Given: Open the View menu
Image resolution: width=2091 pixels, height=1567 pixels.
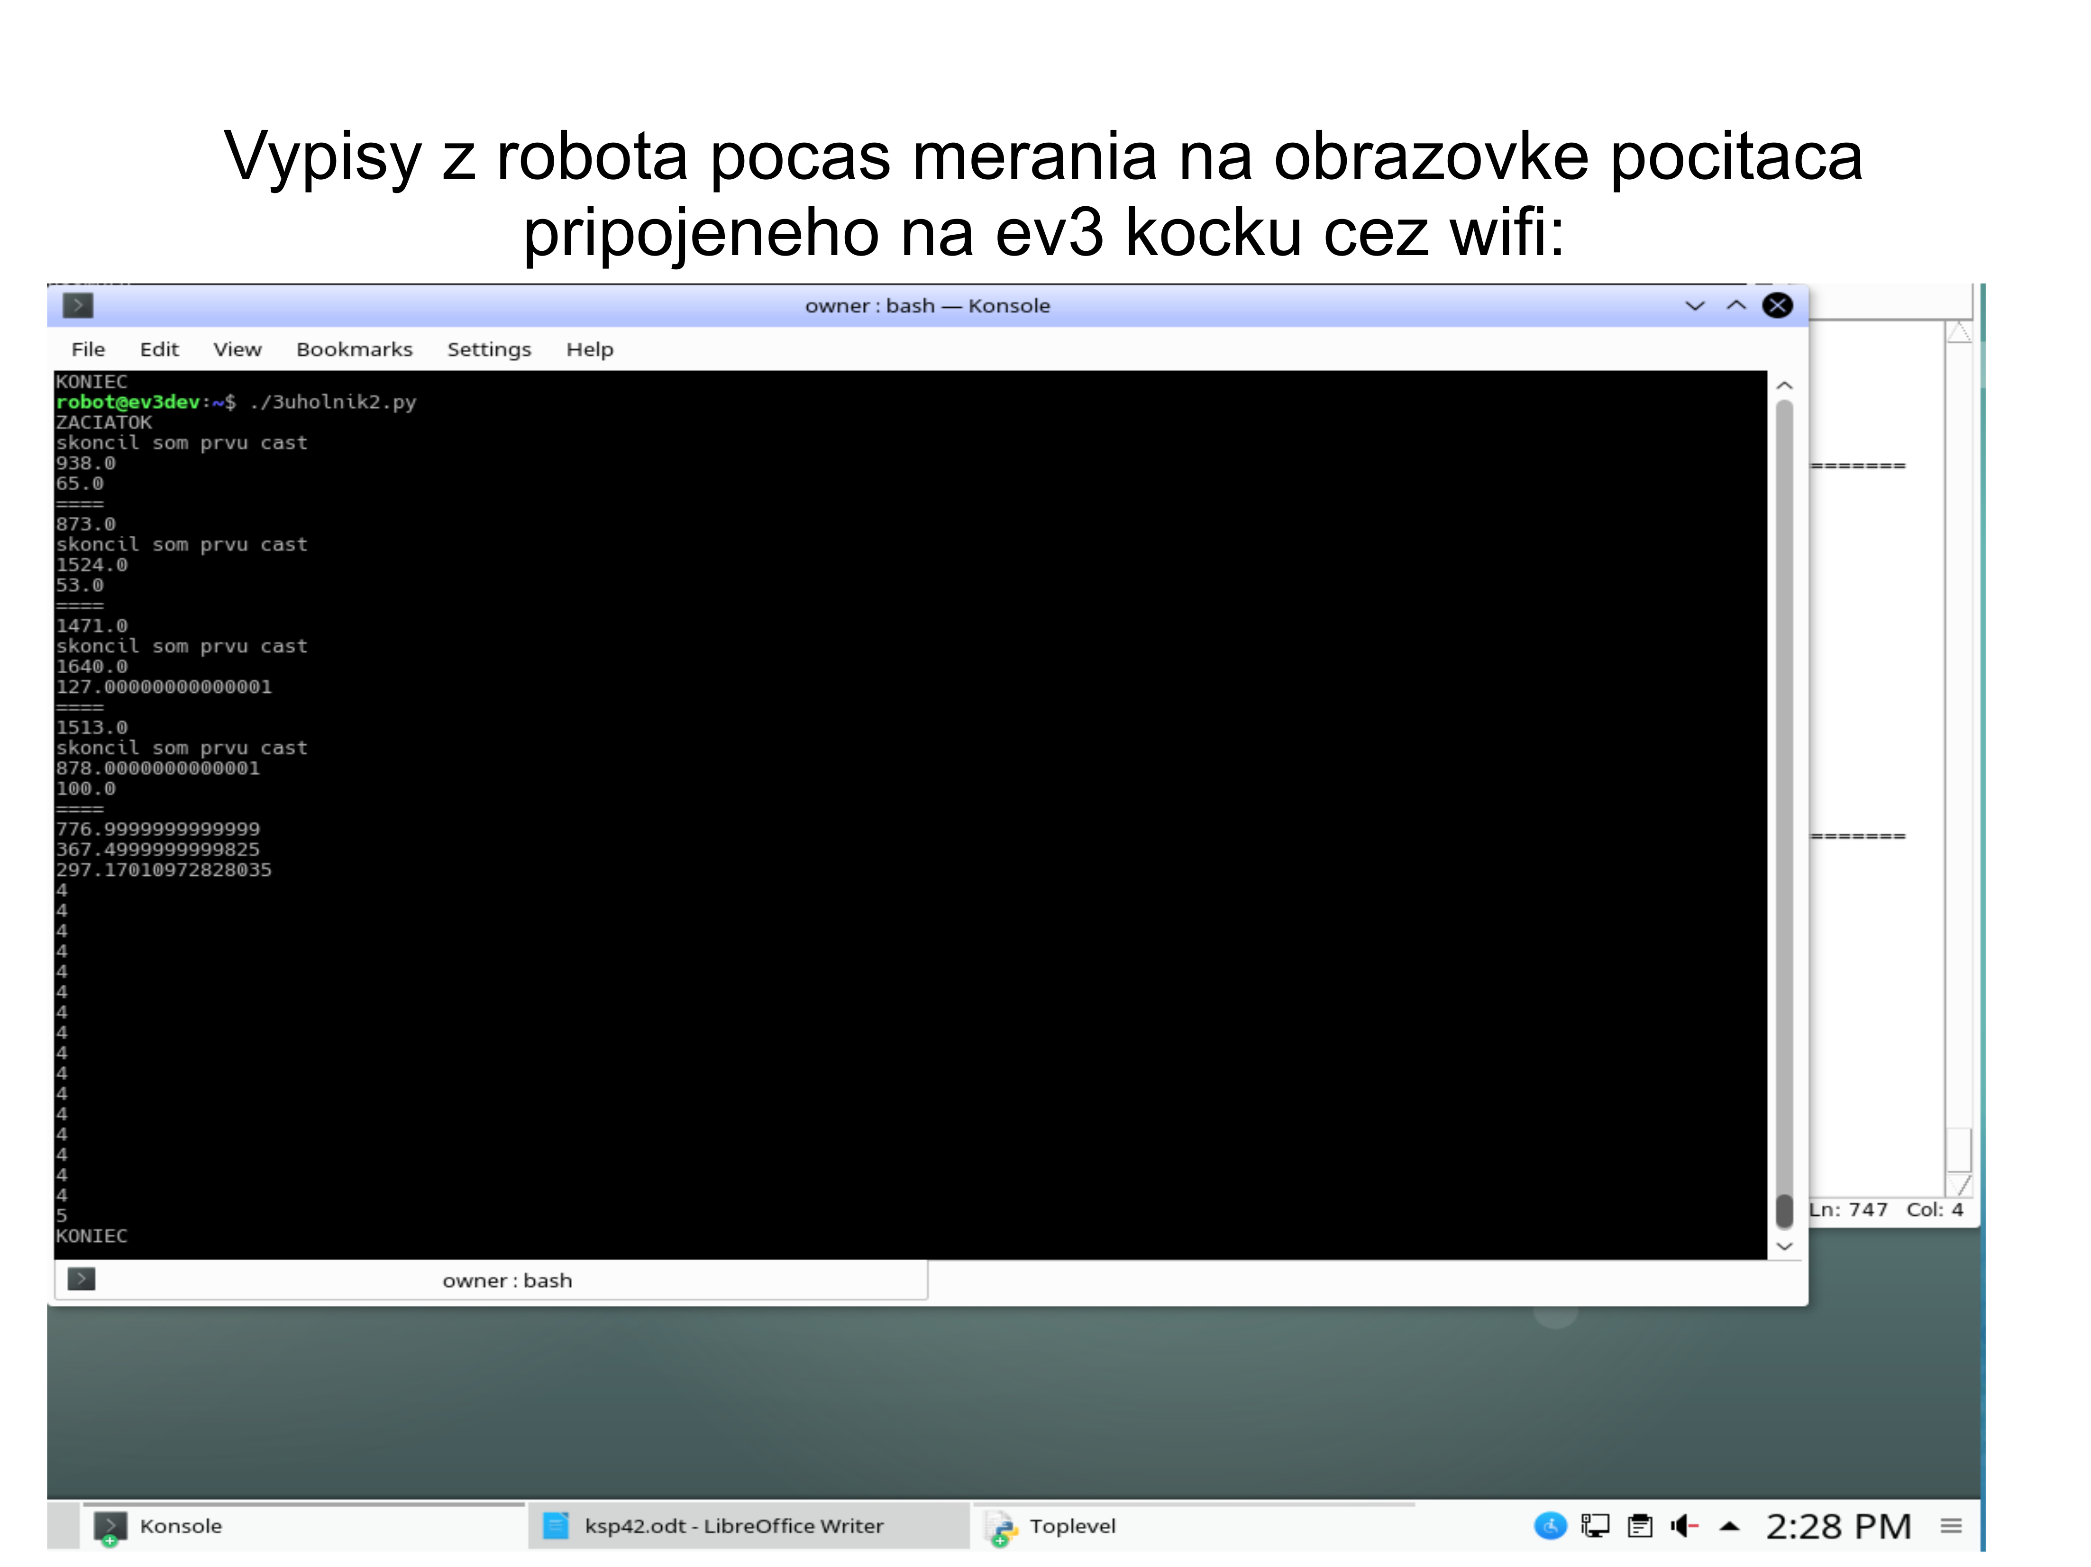Looking at the screenshot, I should (x=237, y=349).
